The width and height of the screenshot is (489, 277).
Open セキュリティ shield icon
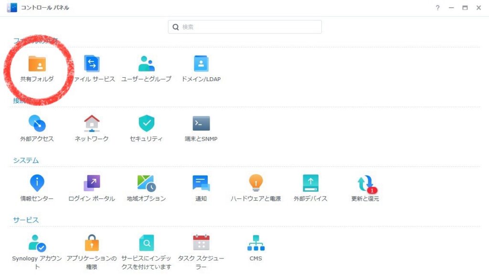pos(146,124)
